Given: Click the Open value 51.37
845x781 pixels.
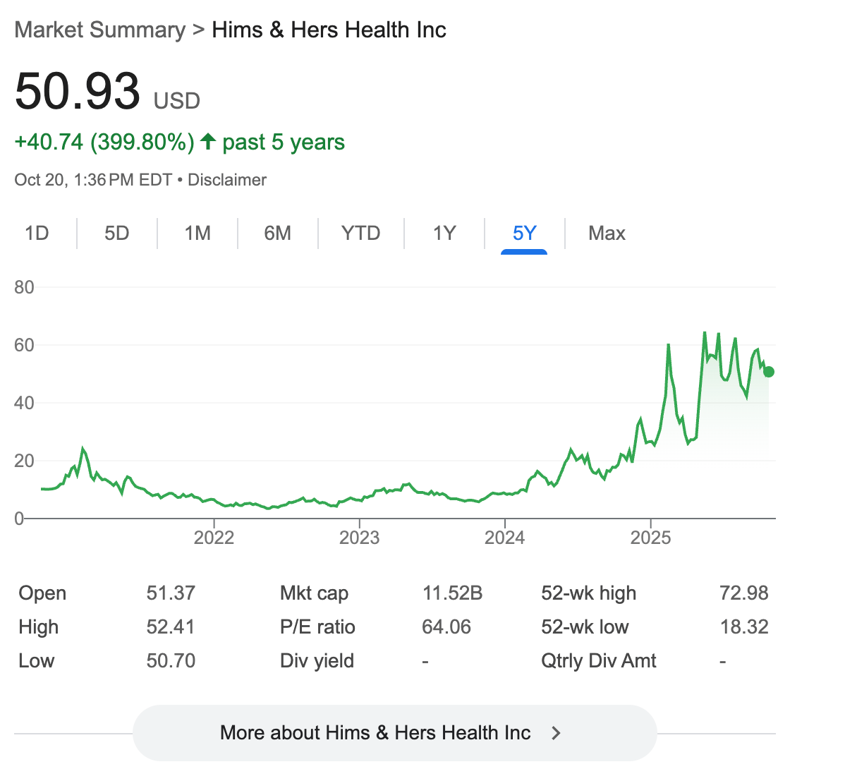Looking at the screenshot, I should (171, 593).
